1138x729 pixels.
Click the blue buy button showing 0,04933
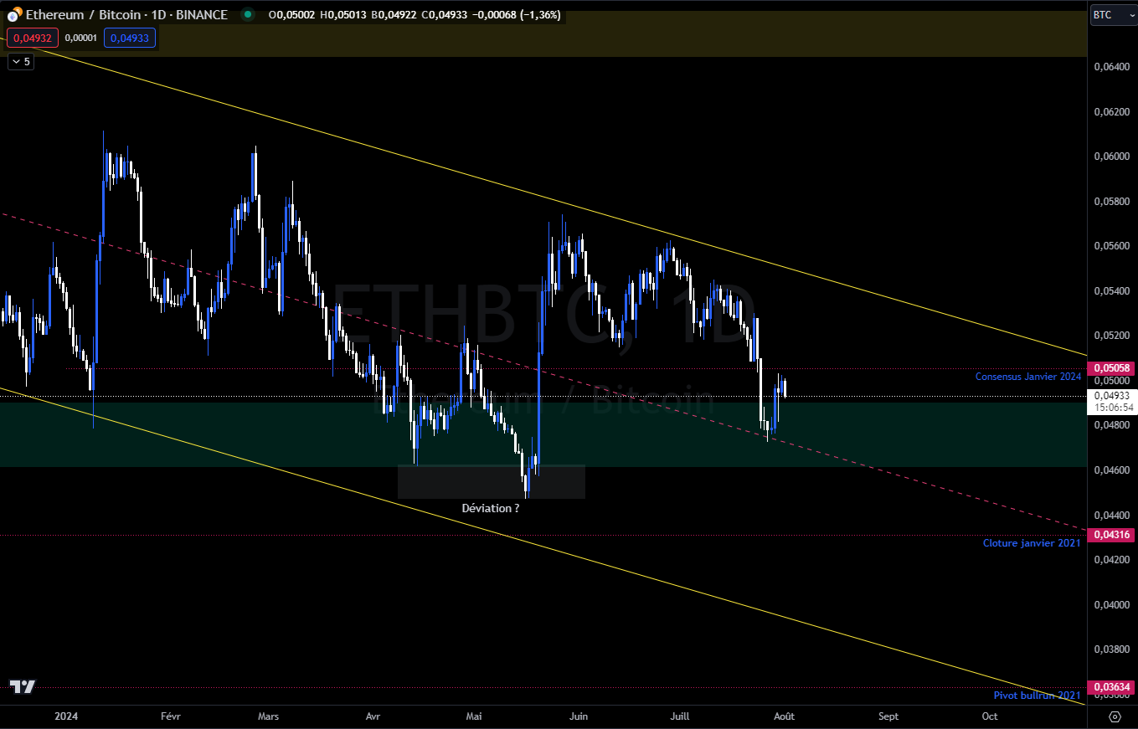tap(129, 38)
